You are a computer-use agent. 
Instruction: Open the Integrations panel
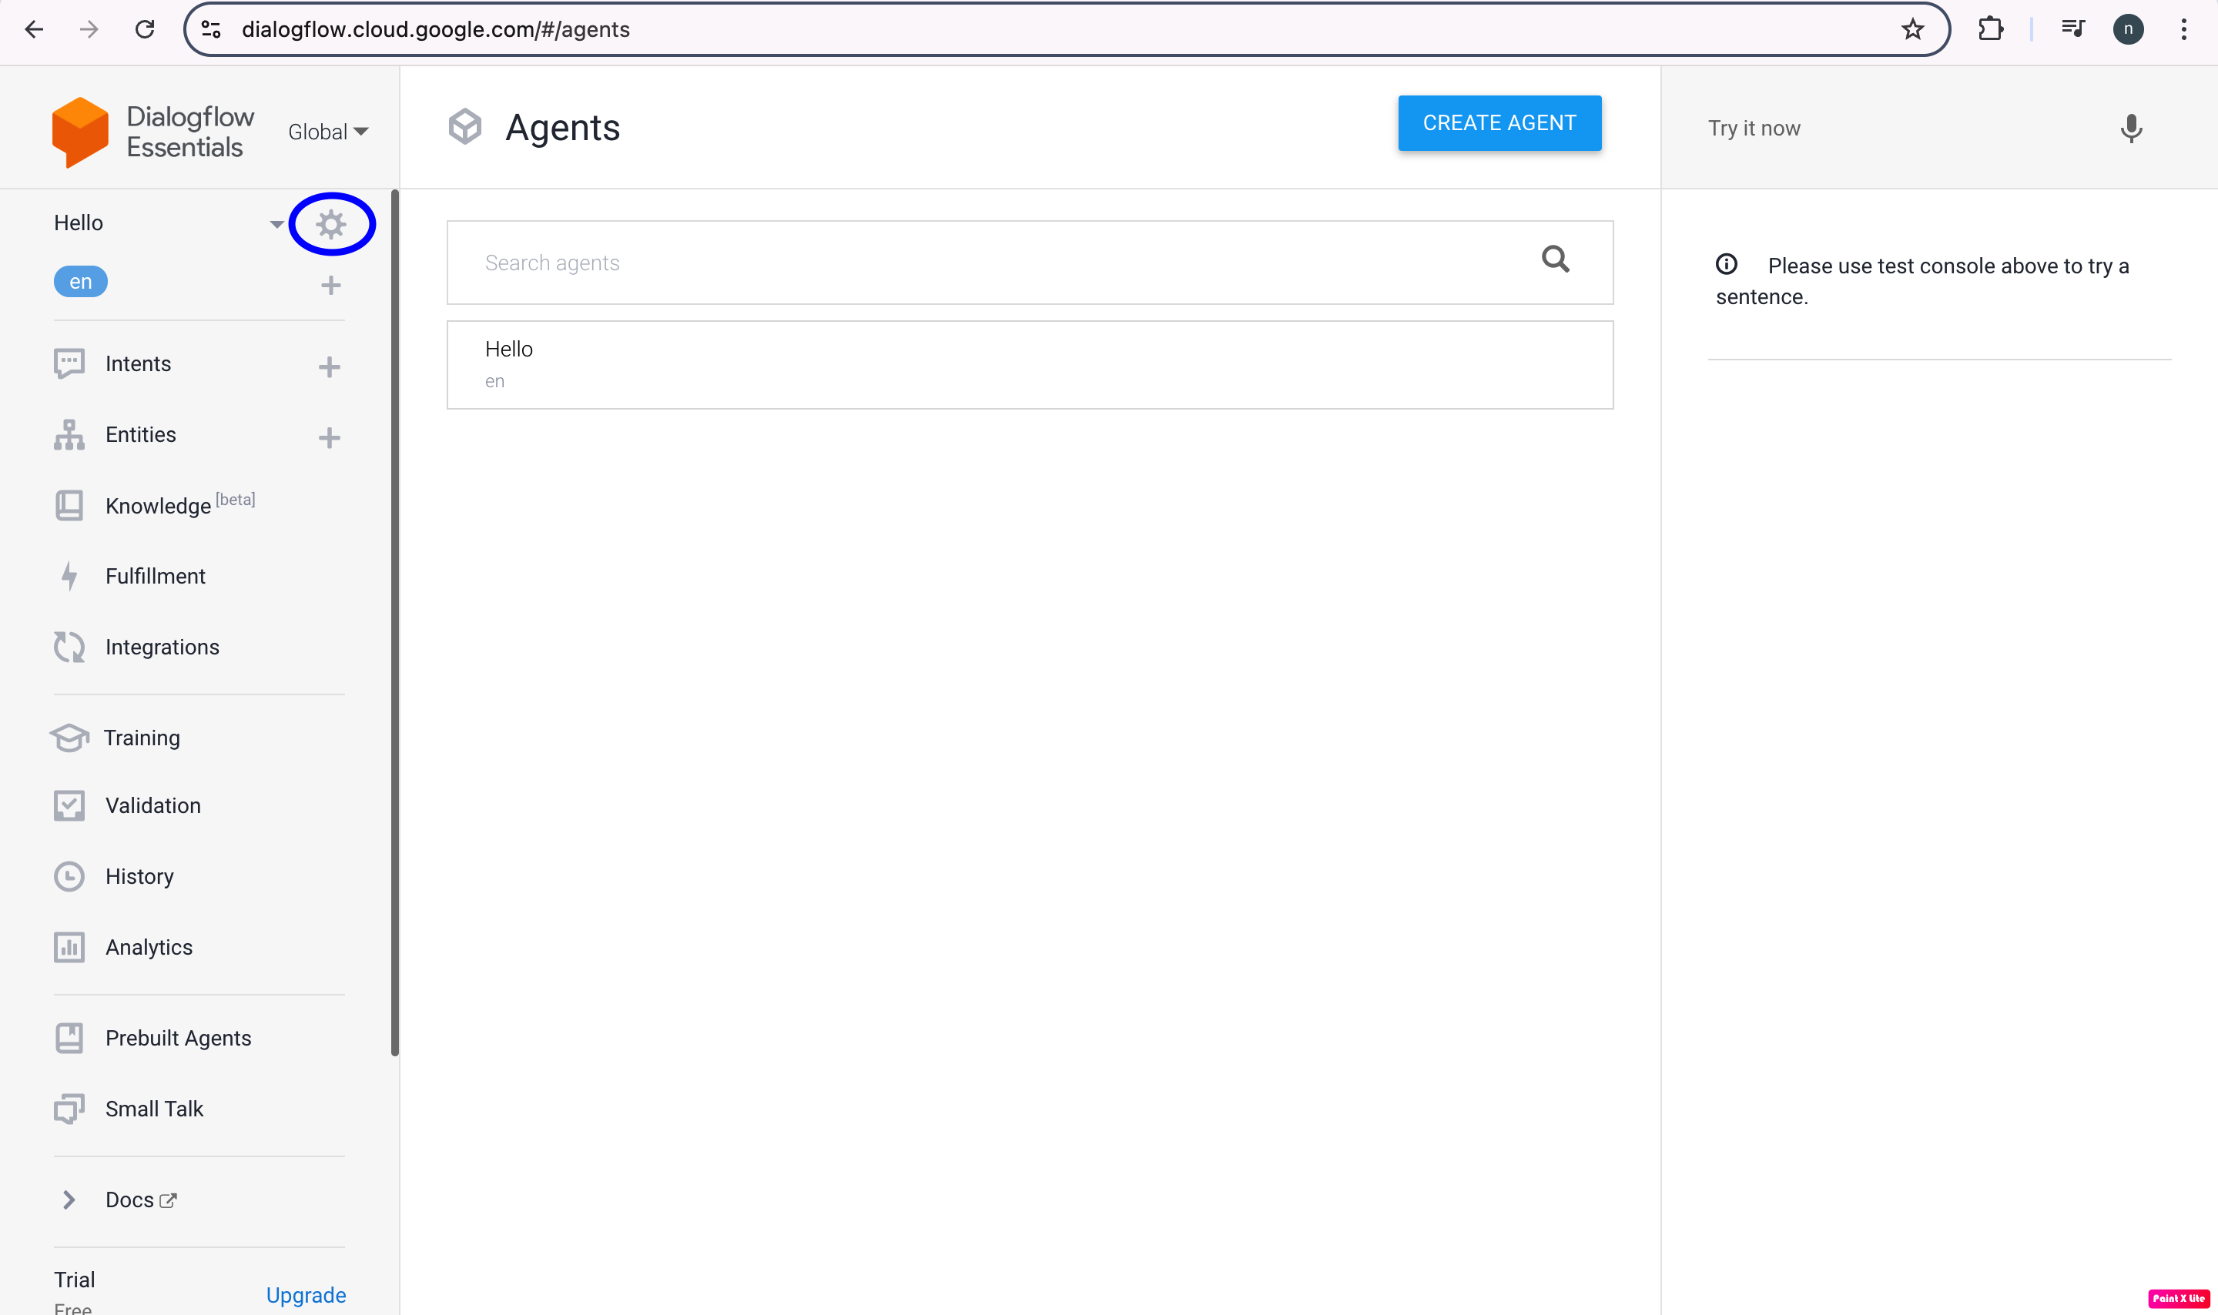[162, 647]
